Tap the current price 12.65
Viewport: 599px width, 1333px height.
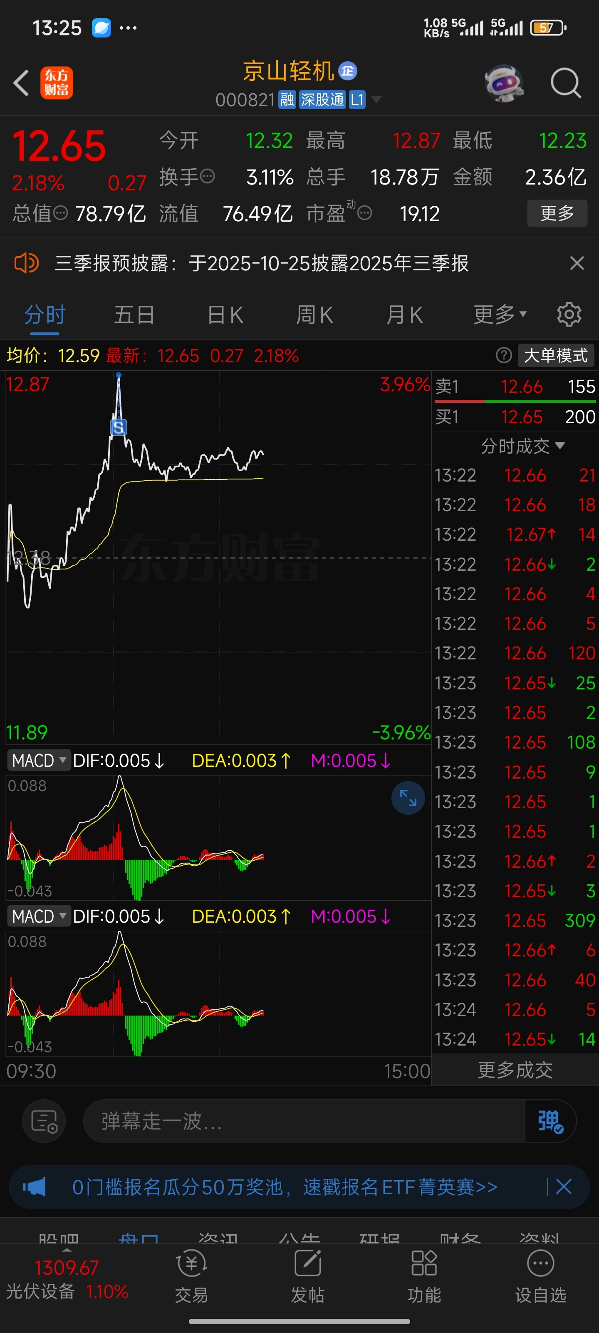click(59, 146)
